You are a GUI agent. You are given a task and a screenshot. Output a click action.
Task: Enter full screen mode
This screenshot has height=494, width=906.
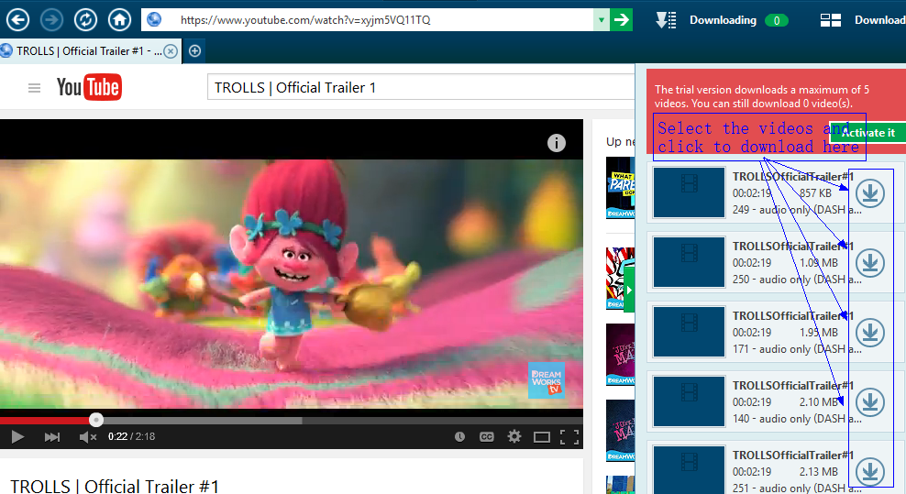(x=569, y=437)
